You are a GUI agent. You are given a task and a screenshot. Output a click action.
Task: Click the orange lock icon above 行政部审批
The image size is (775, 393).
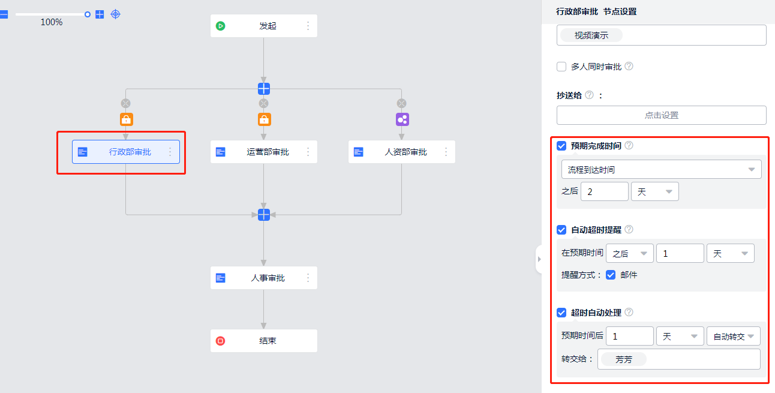coord(126,119)
